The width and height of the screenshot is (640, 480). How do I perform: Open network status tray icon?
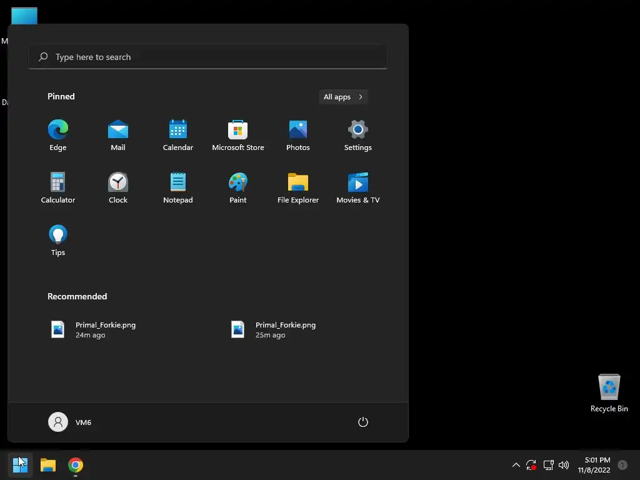click(548, 465)
